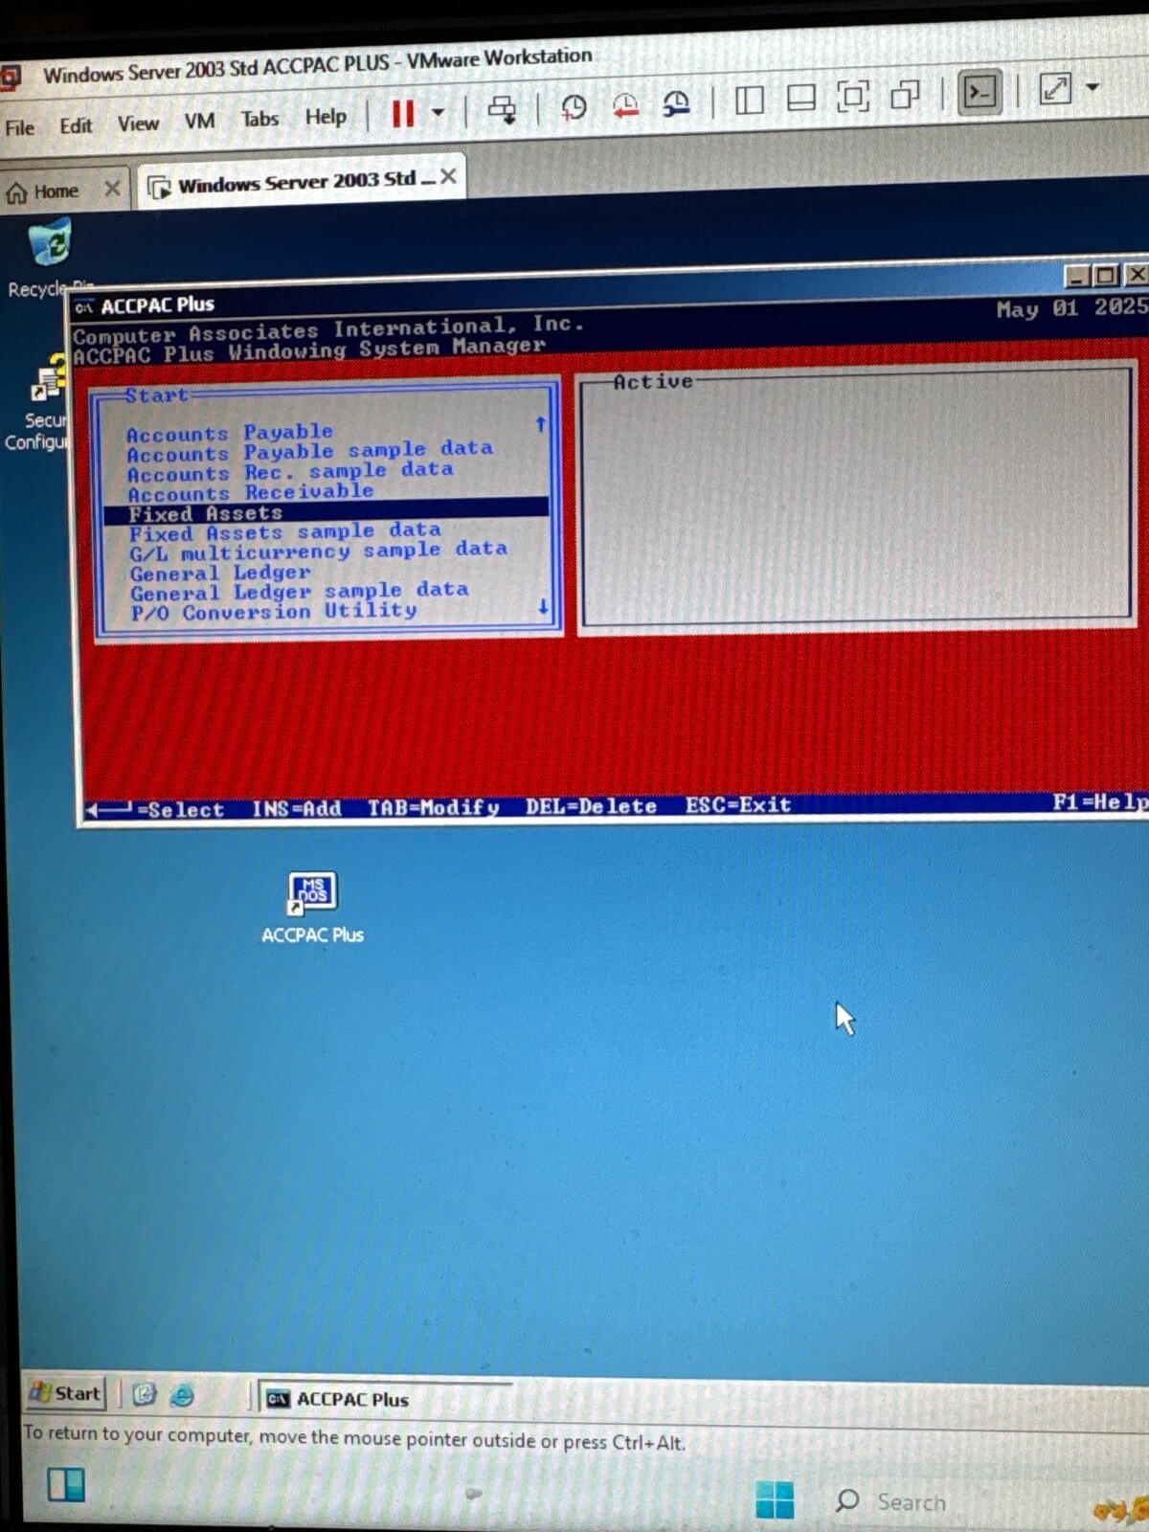
Task: Click ESC=Exit in the key bar
Action: [x=738, y=805]
